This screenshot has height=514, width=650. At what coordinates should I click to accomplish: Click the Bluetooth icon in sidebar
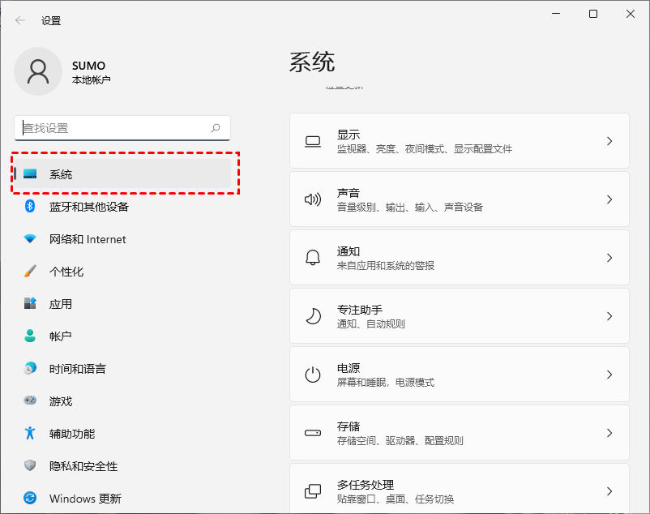click(x=30, y=206)
